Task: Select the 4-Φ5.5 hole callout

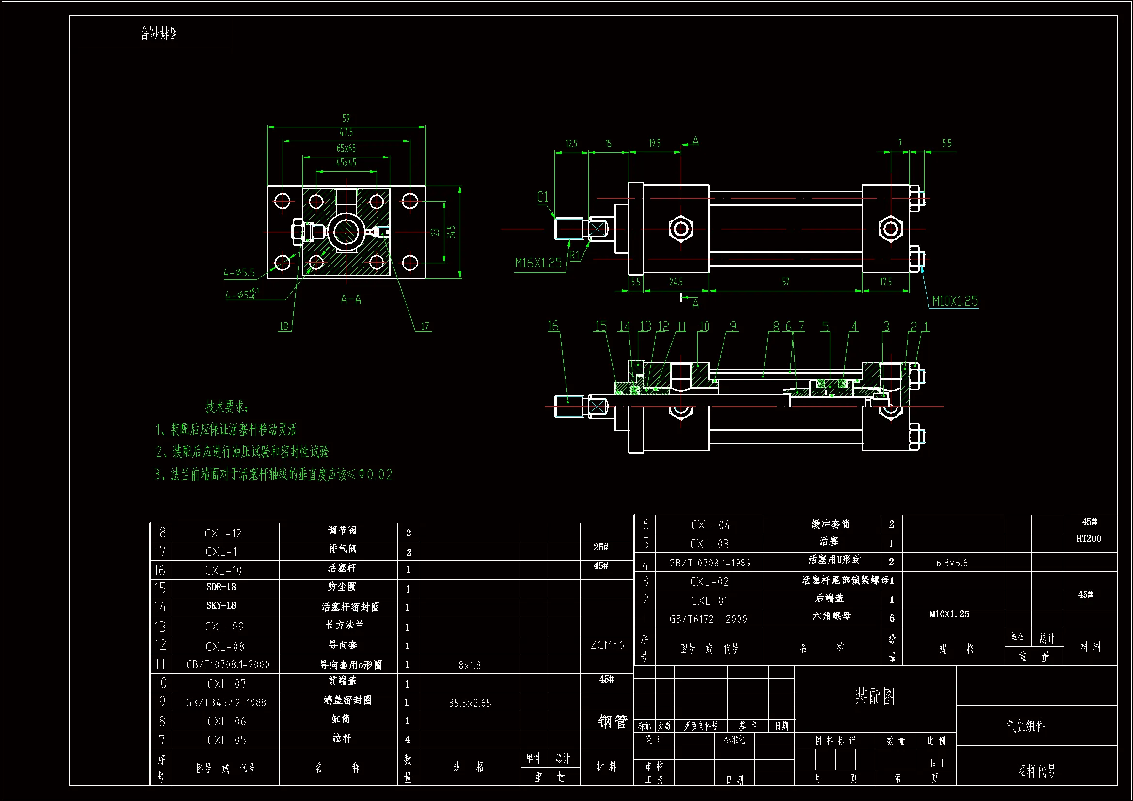Action: click(x=239, y=273)
